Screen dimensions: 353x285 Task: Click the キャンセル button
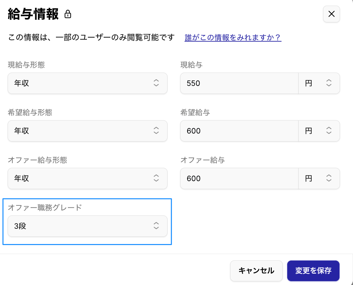256,271
